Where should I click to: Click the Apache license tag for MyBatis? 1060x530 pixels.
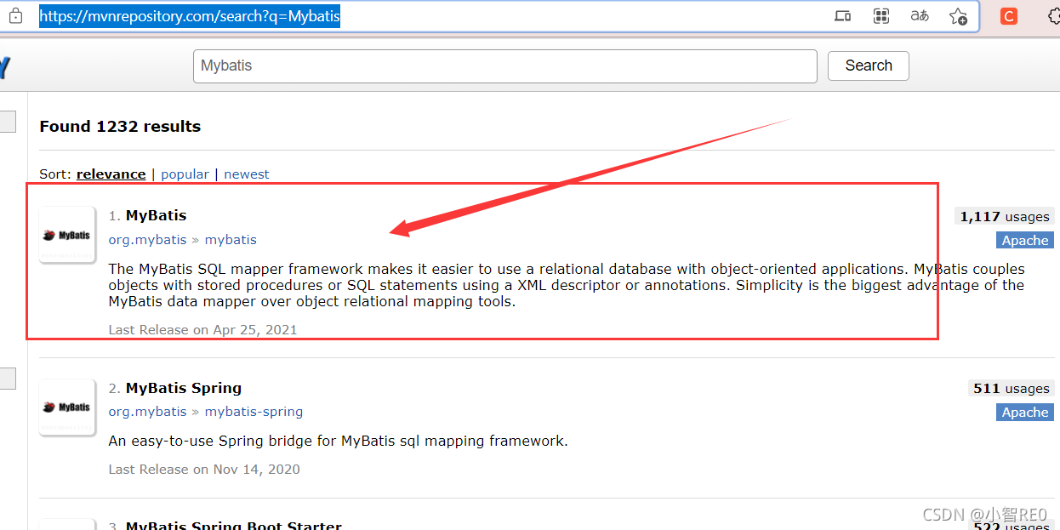pyautogui.click(x=1025, y=240)
